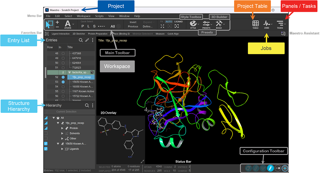Click the Entries list vertical scrollbar
This screenshot has width=322, height=173.
coord(46,73)
